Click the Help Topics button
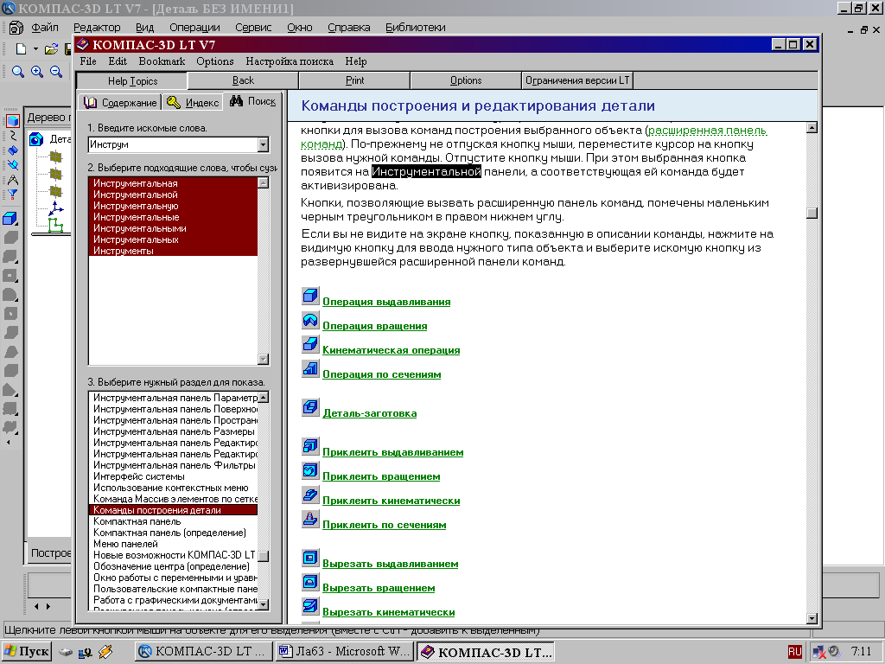 132,80
